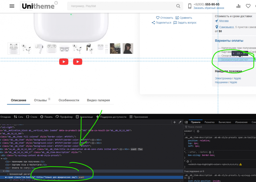The height and width of the screenshot is (182, 256).
Task: Open the comparison list bar-chart icon in header
Action: coord(238,6)
